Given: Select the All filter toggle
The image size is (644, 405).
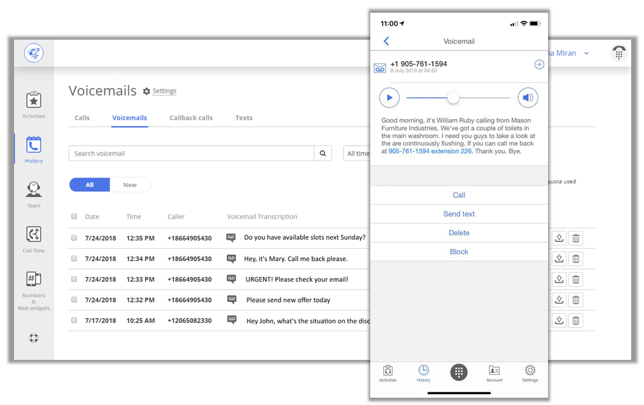Looking at the screenshot, I should click(90, 185).
